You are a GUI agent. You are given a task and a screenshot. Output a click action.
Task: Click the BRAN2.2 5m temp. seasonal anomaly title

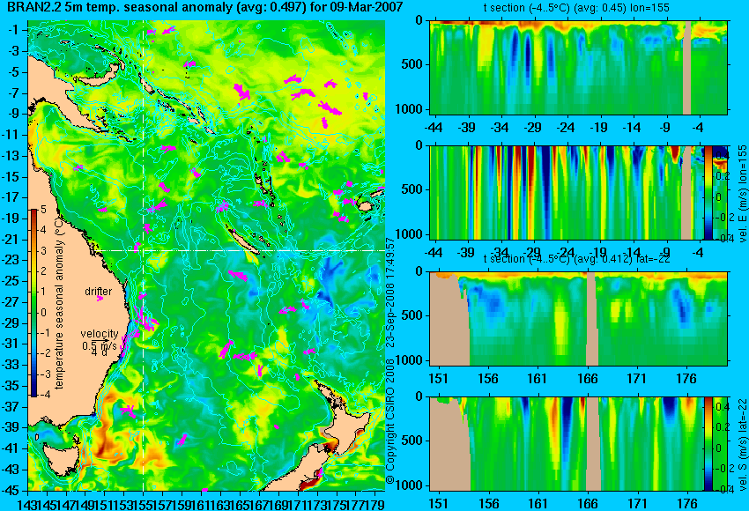(x=205, y=7)
